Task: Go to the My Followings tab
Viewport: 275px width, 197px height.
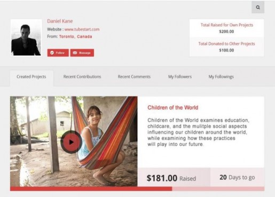Action: point(221,77)
